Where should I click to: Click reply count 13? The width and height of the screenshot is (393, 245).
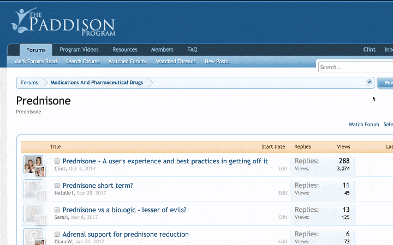click(346, 210)
